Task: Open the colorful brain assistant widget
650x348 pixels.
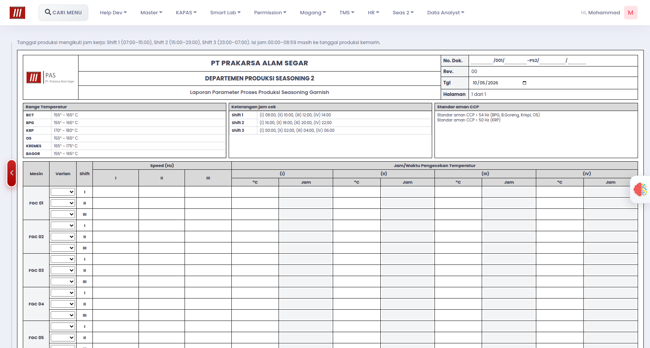Action: pos(640,189)
